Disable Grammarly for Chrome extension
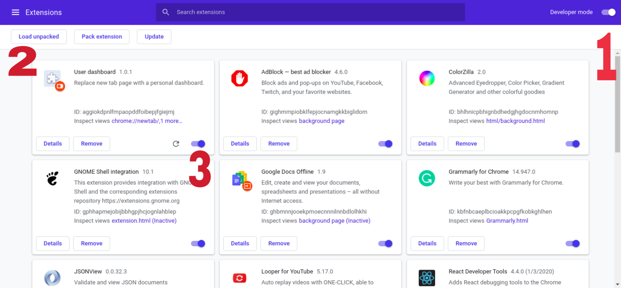621x288 pixels. (573, 243)
